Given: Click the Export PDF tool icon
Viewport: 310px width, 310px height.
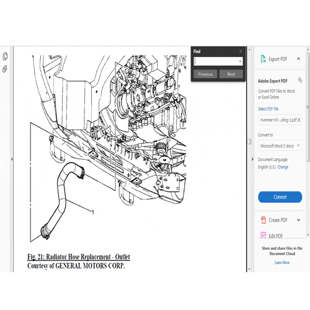Looking at the screenshot, I should (263, 59).
